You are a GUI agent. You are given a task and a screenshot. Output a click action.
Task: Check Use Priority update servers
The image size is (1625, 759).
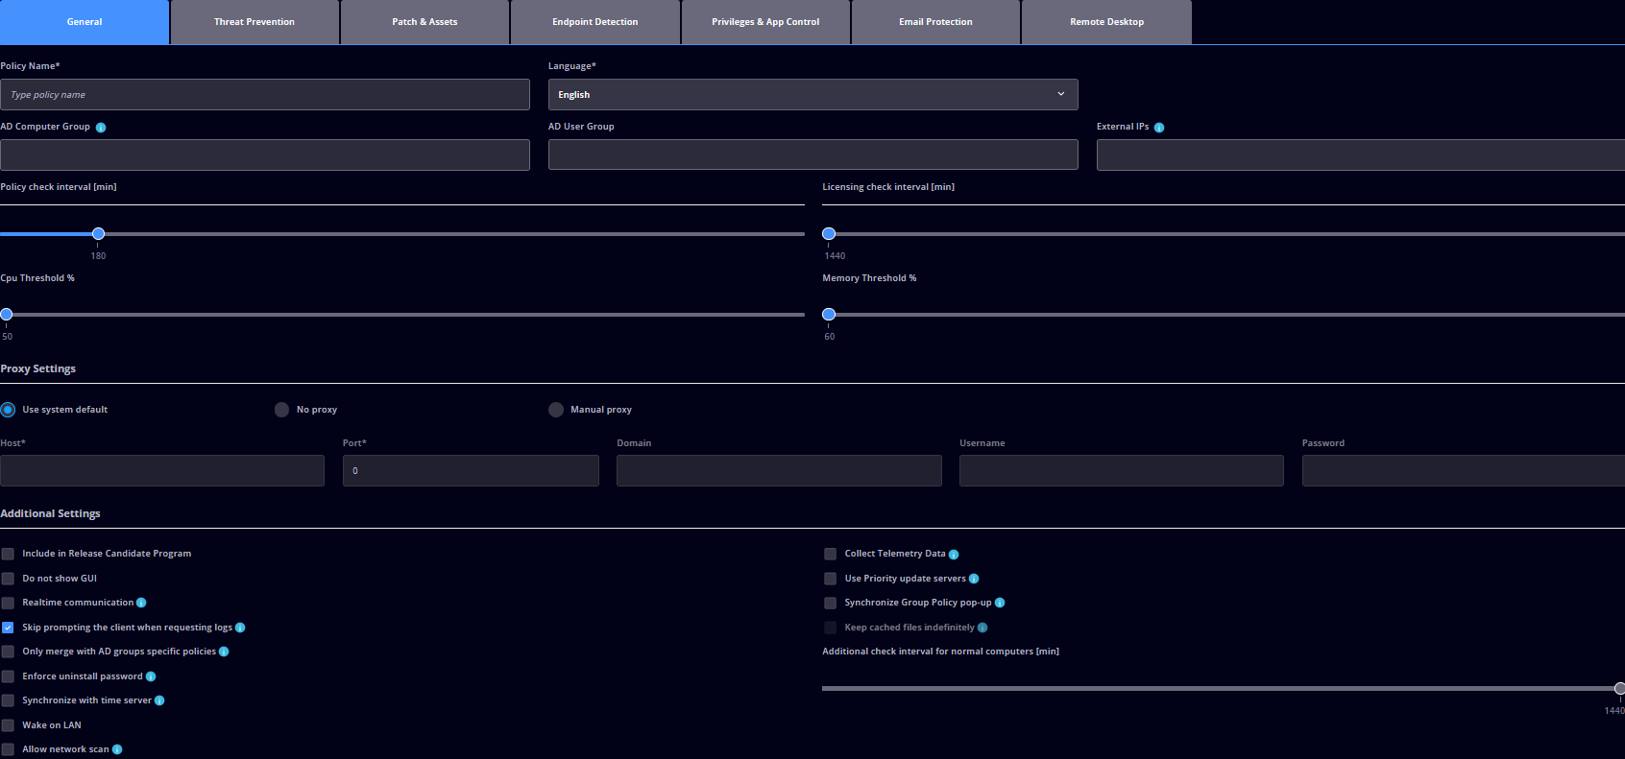(831, 579)
